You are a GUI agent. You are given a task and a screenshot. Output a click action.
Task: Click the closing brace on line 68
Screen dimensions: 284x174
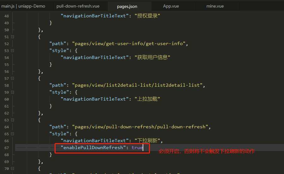point(51,154)
